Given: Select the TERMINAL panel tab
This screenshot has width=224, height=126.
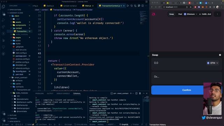Looking at the screenshot, I should point(77,93).
